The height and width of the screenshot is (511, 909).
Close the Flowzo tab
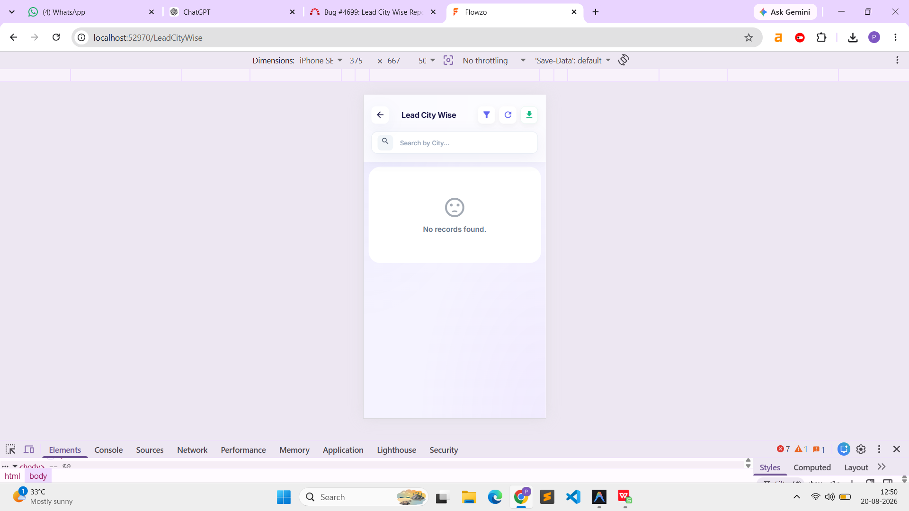pos(574,12)
